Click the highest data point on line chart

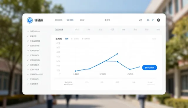coord(117,54)
